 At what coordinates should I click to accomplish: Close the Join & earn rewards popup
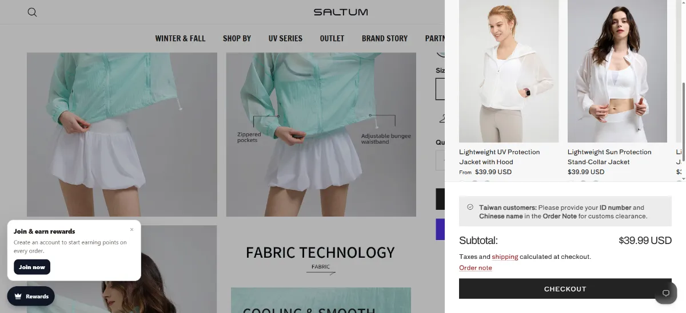[131, 230]
